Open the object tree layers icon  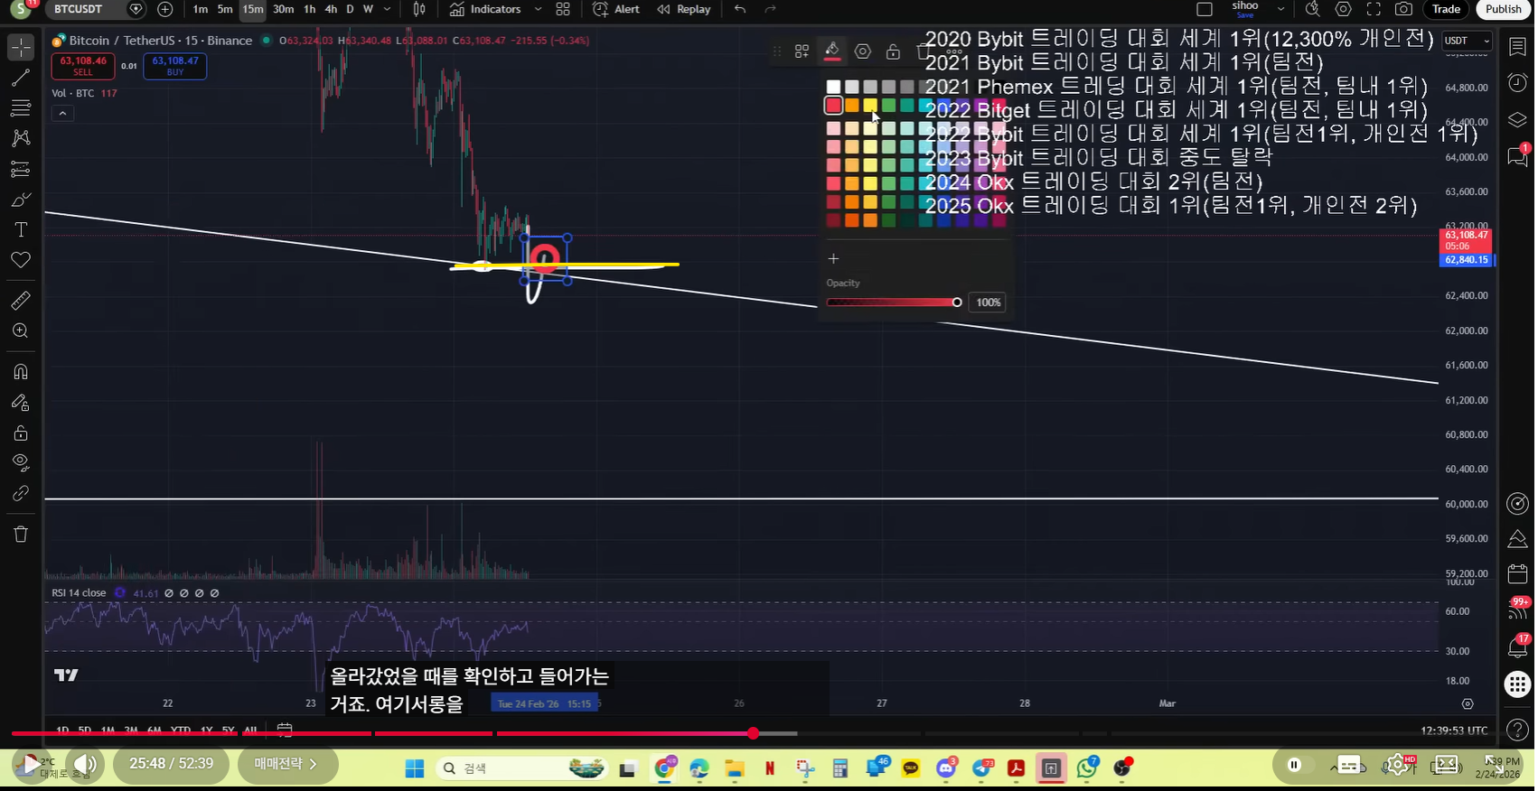pyautogui.click(x=1517, y=120)
